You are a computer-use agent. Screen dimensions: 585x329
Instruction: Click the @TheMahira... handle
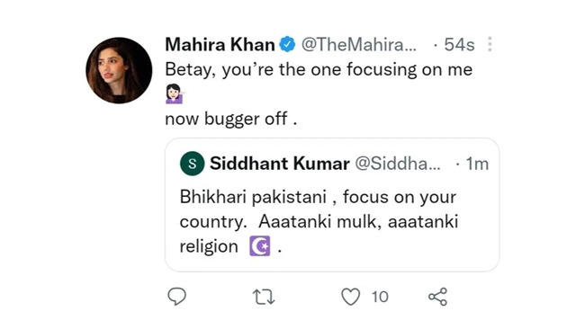(359, 45)
